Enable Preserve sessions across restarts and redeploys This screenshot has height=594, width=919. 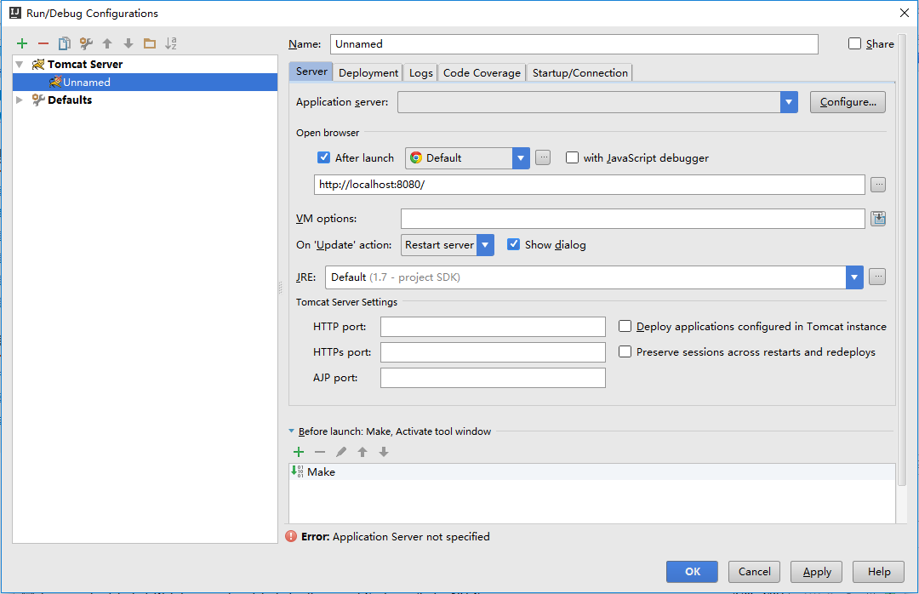point(625,351)
